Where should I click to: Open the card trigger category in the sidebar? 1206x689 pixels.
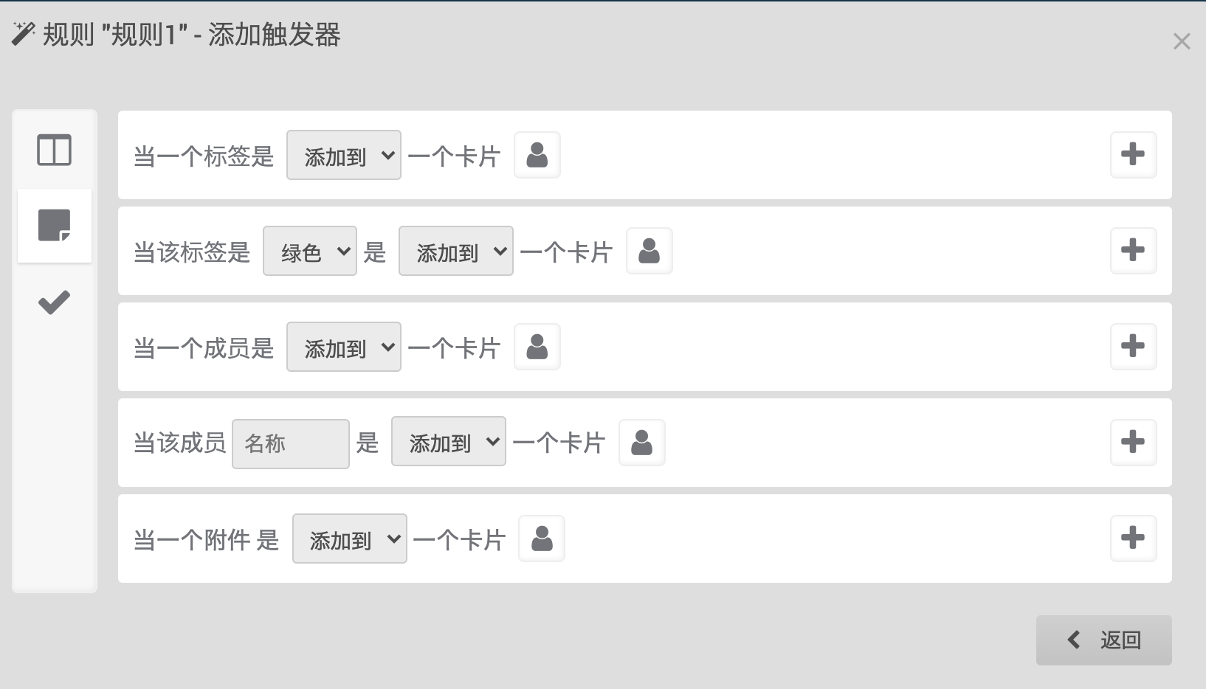tap(54, 226)
